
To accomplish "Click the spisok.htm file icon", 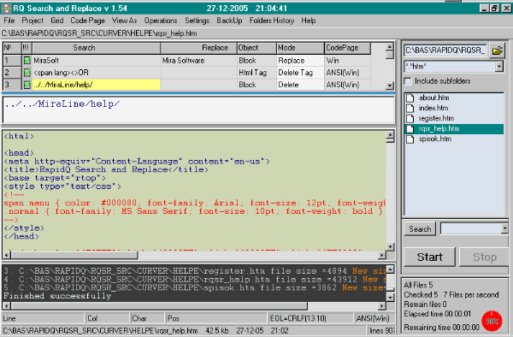I will 410,139.
